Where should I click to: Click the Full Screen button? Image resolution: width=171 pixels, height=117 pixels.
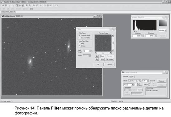(x=110, y=59)
